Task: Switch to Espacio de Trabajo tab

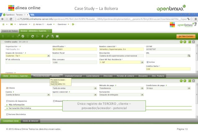Action: click(10, 31)
